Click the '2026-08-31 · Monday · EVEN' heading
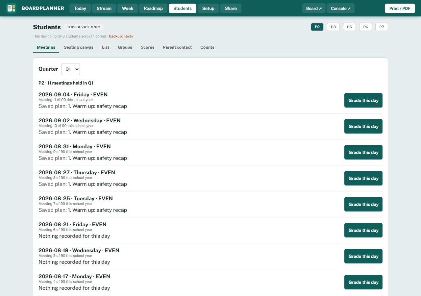This screenshot has width=421, height=296. 75,146
